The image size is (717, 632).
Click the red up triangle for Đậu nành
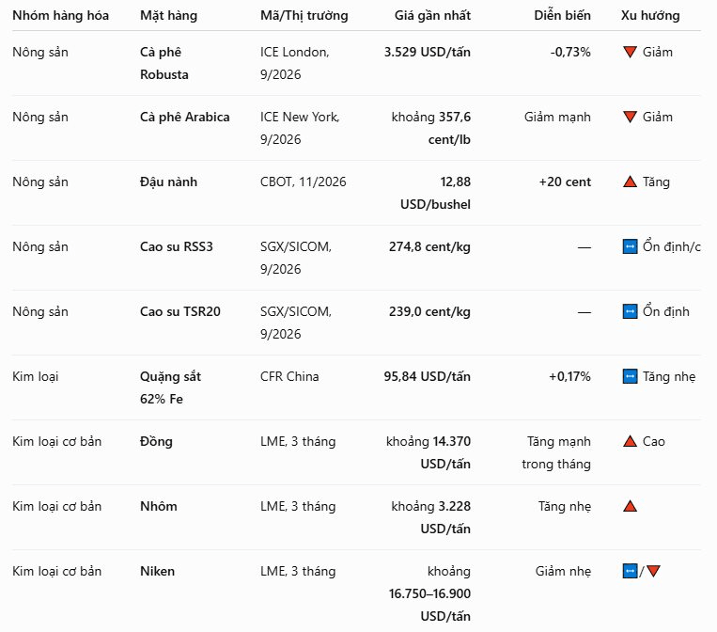point(630,182)
